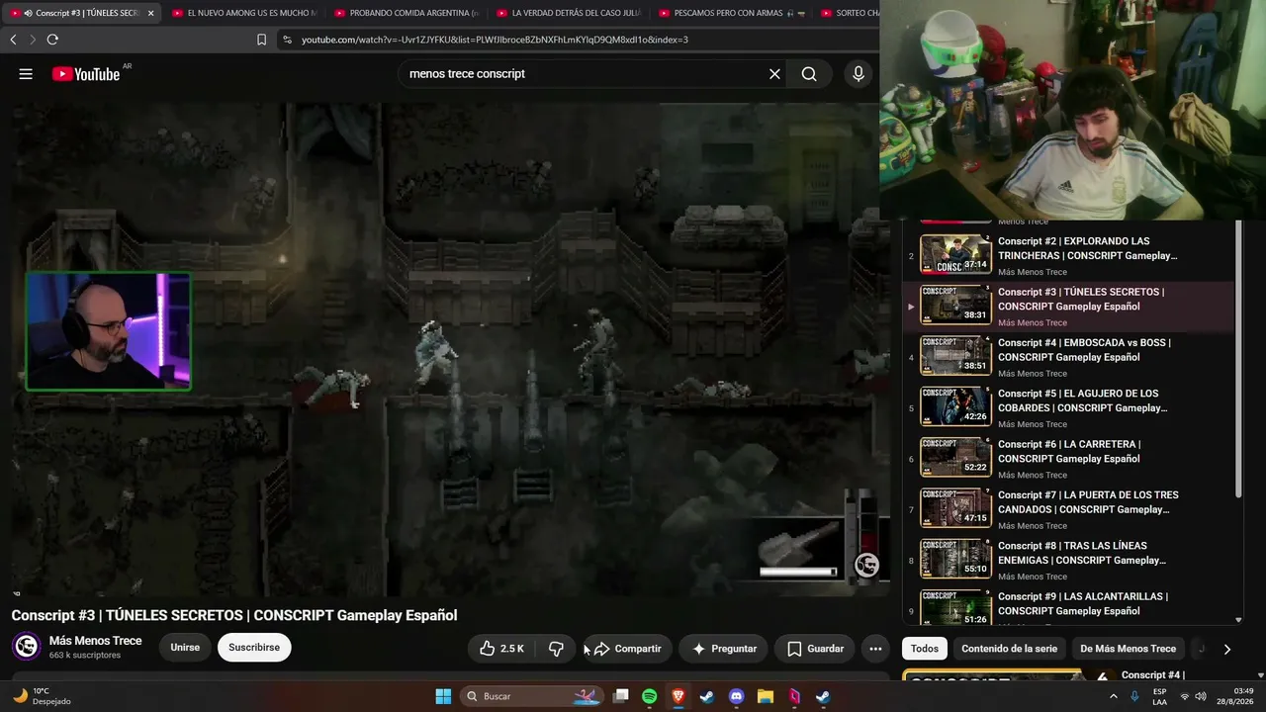The image size is (1266, 712).
Task: View site information beside the URL
Action: point(287,40)
